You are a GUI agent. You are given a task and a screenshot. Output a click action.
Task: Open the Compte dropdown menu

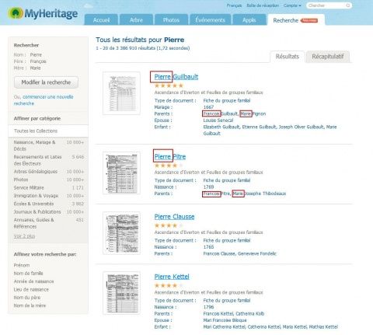[x=292, y=5]
